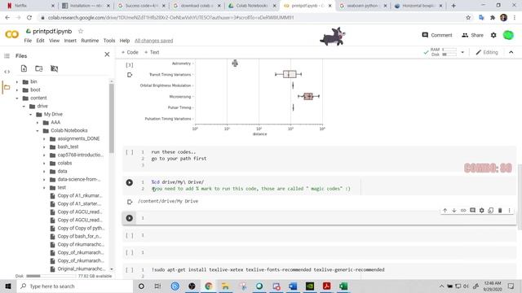522x293 pixels.
Task: Click the apt-get install texlive code cell
Action: coord(268,269)
